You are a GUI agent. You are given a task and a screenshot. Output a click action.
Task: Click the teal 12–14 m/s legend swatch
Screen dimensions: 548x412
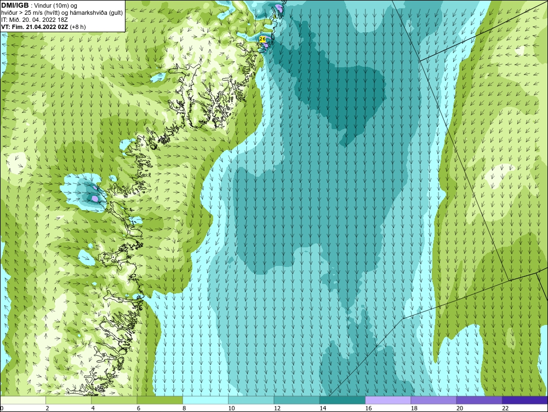(x=296, y=400)
